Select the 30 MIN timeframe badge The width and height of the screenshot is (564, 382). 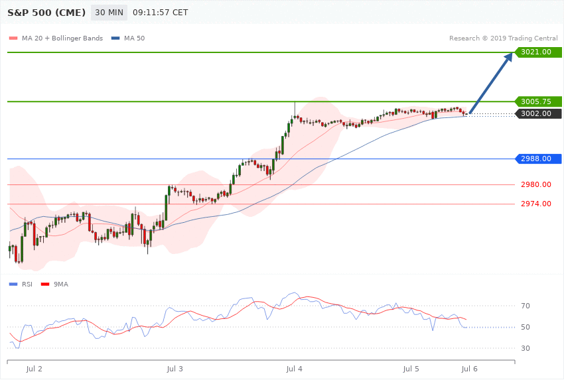(x=109, y=13)
